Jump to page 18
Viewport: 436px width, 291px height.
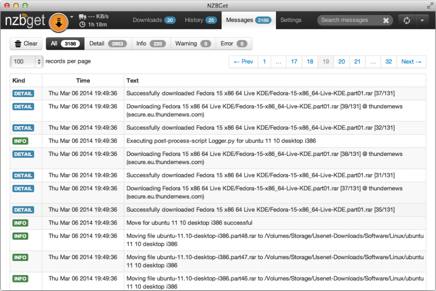click(310, 61)
